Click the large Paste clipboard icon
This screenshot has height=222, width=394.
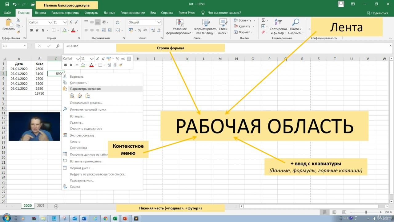(9, 23)
